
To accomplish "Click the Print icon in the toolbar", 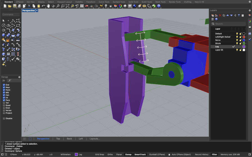I will (19, 6).
